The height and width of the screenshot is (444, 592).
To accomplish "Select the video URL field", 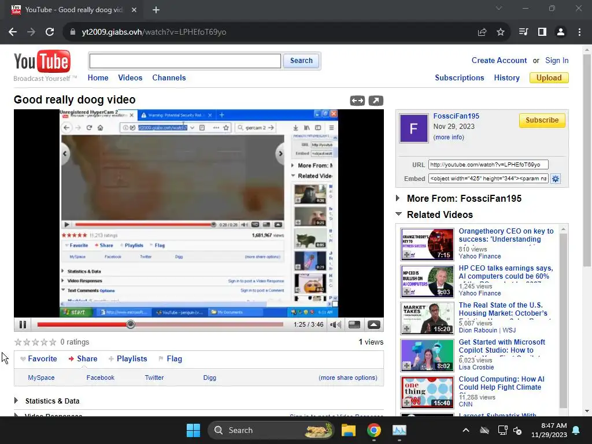I will click(x=488, y=165).
